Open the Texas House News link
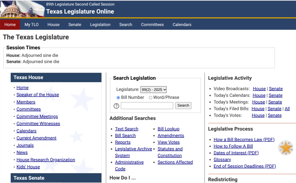The height and width of the screenshot is (183, 296). (x=22, y=152)
